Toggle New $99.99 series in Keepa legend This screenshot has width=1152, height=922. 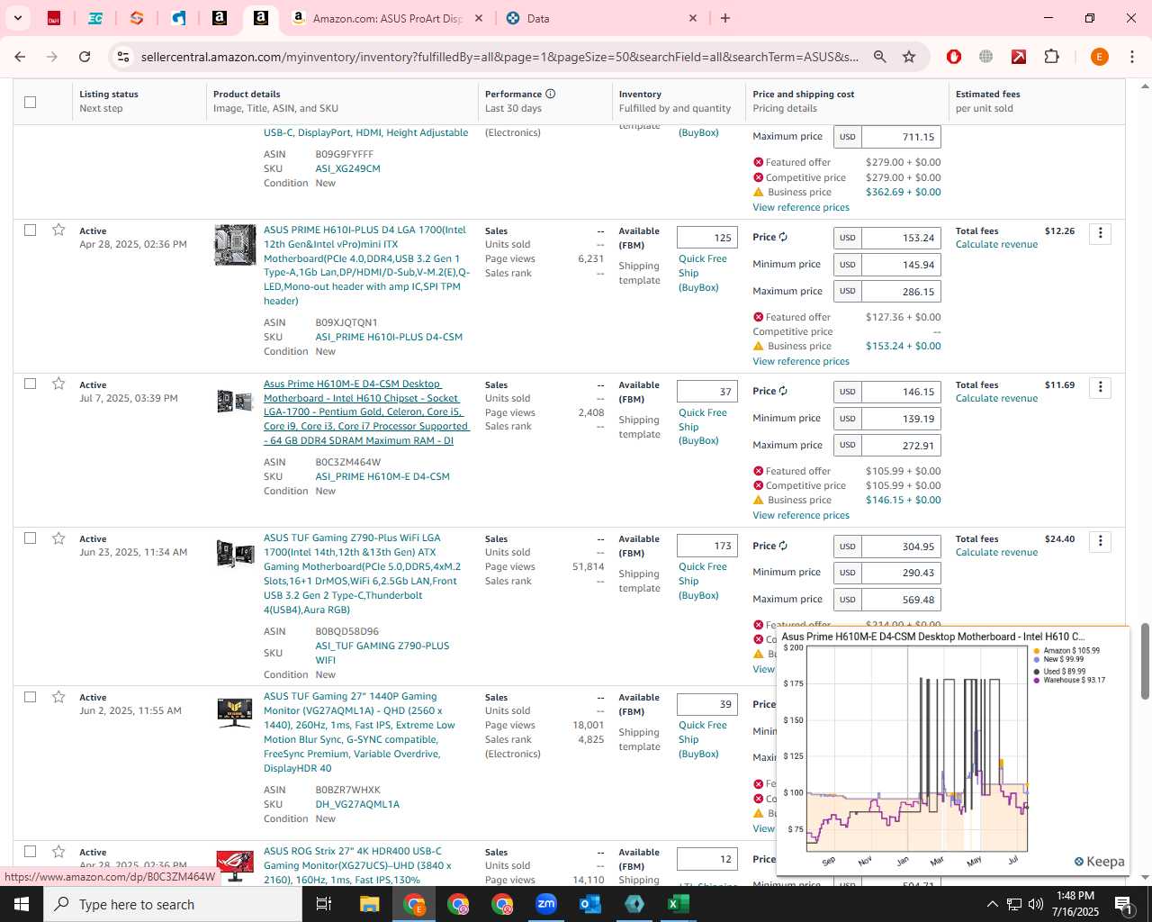pos(1058,660)
